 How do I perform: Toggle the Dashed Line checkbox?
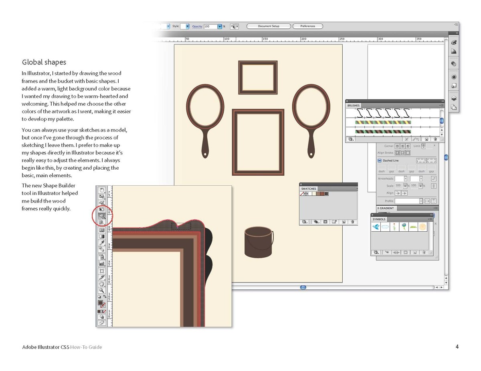coord(380,160)
